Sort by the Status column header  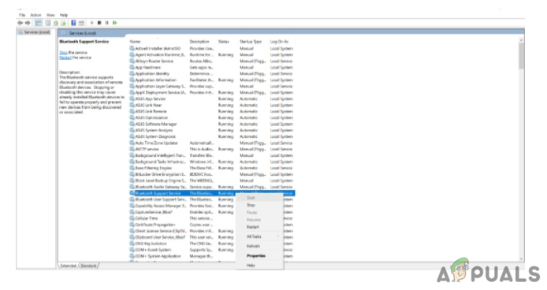tap(227, 42)
